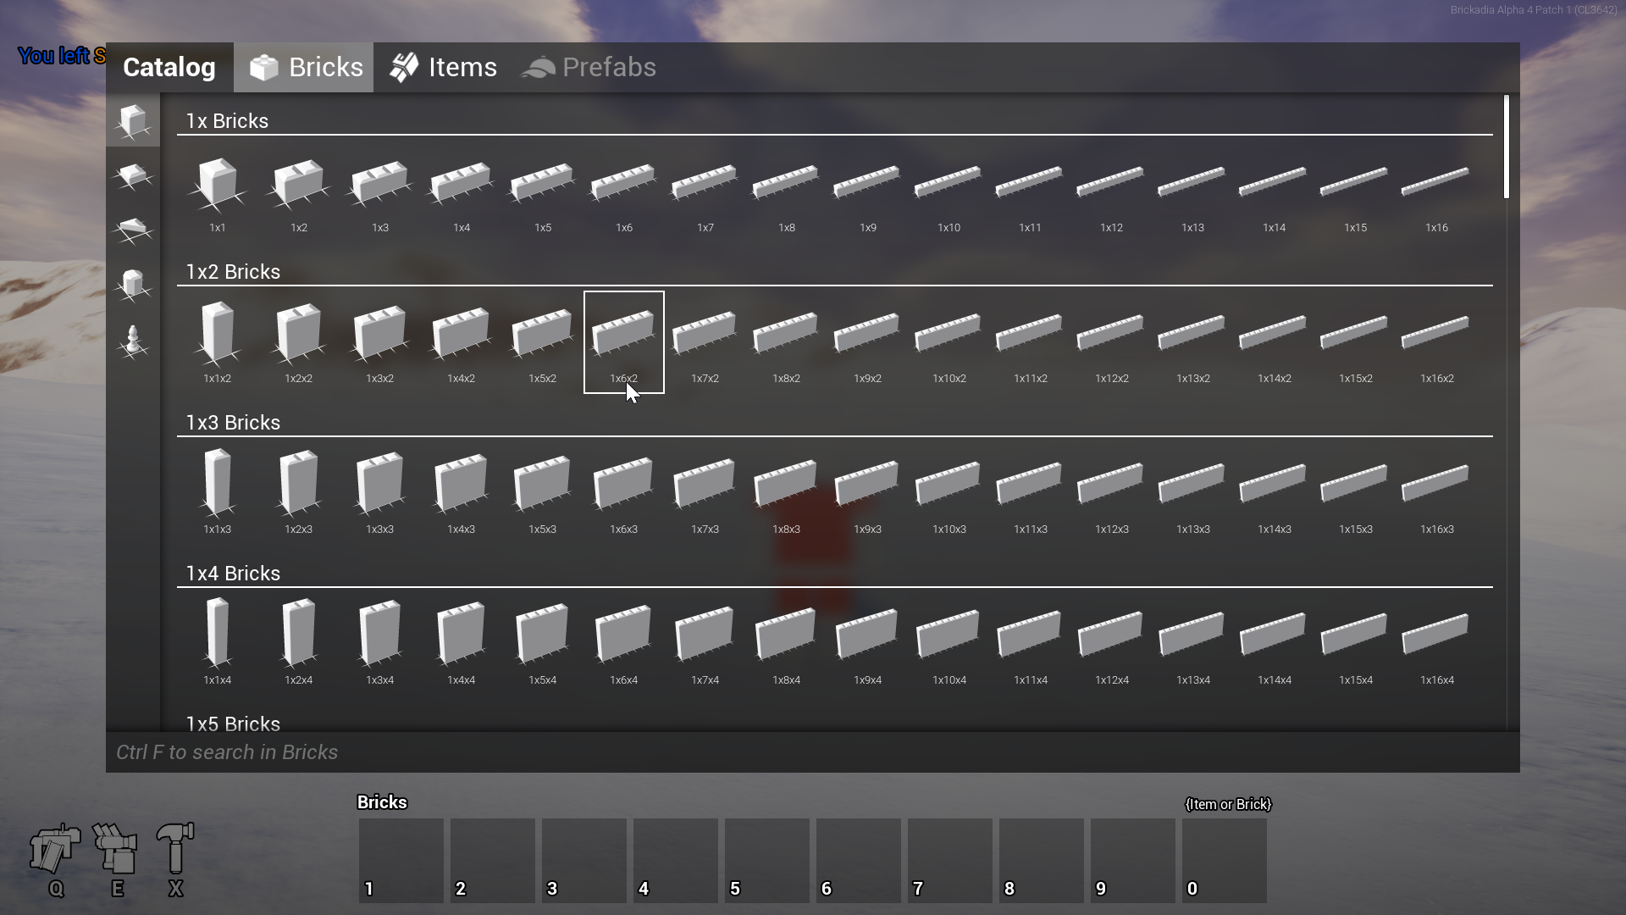Viewport: 1626px width, 915px height.
Task: Select hotbar slot 3
Action: point(584,860)
